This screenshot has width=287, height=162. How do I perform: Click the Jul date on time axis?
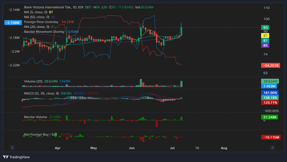(x=172, y=148)
